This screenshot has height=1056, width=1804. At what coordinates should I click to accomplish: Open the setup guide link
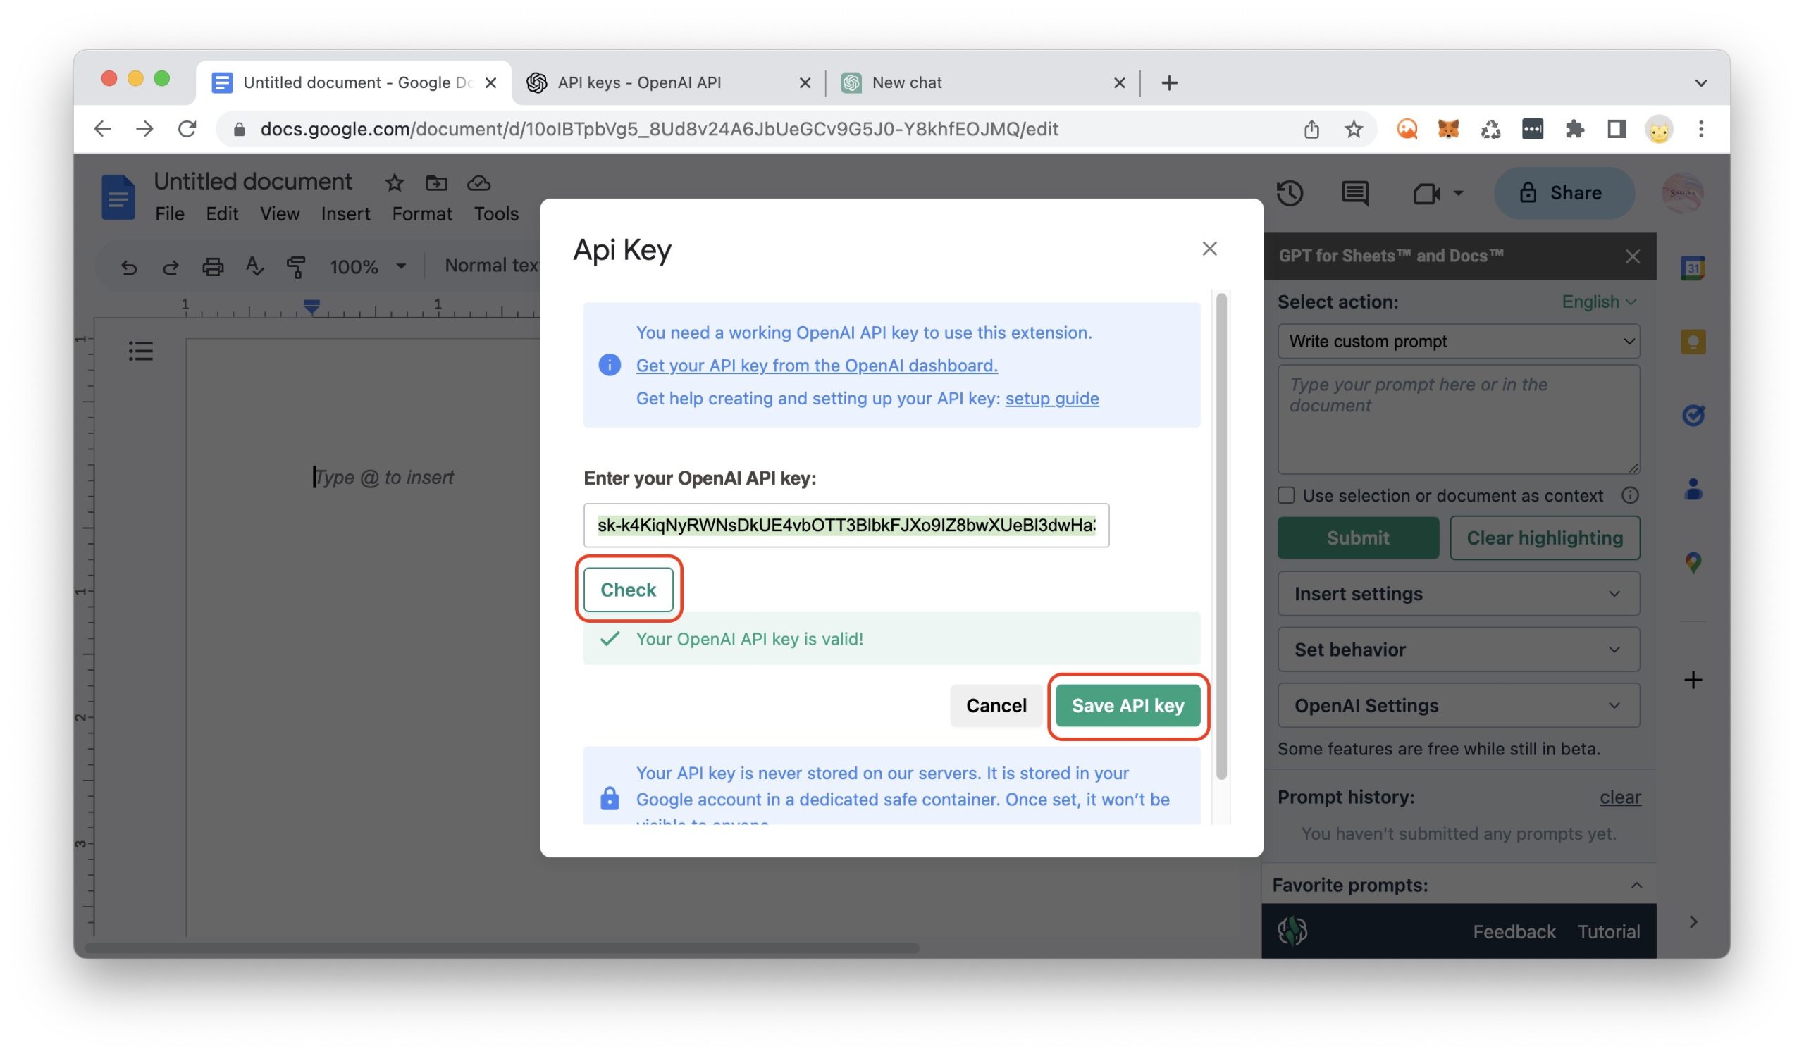tap(1051, 399)
